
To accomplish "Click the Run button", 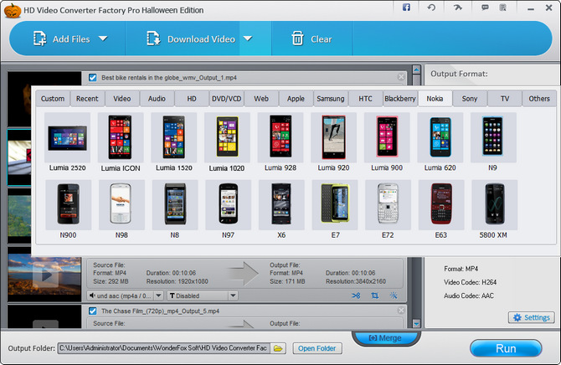I will point(506,348).
